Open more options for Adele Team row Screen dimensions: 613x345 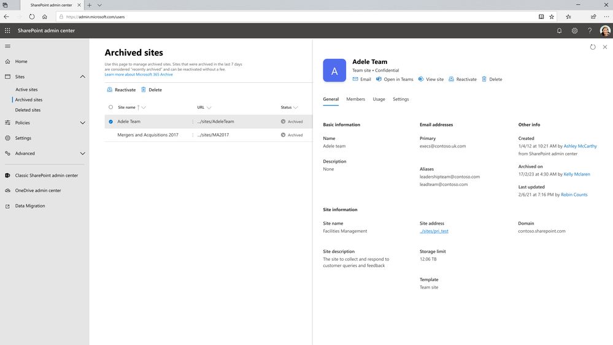pyautogui.click(x=193, y=122)
